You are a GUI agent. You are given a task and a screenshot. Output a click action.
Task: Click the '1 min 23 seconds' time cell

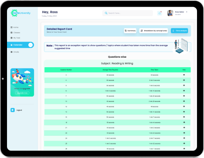click(x=155, y=133)
